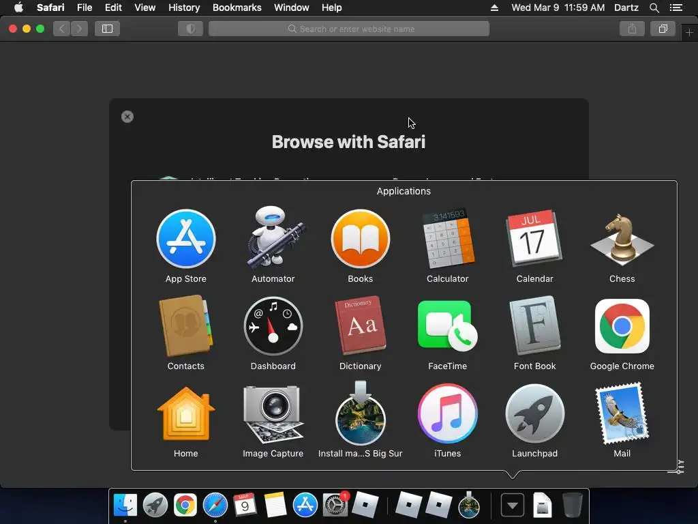698x524 pixels.
Task: Click the Finder icon in the Dock
Action: (x=125, y=506)
